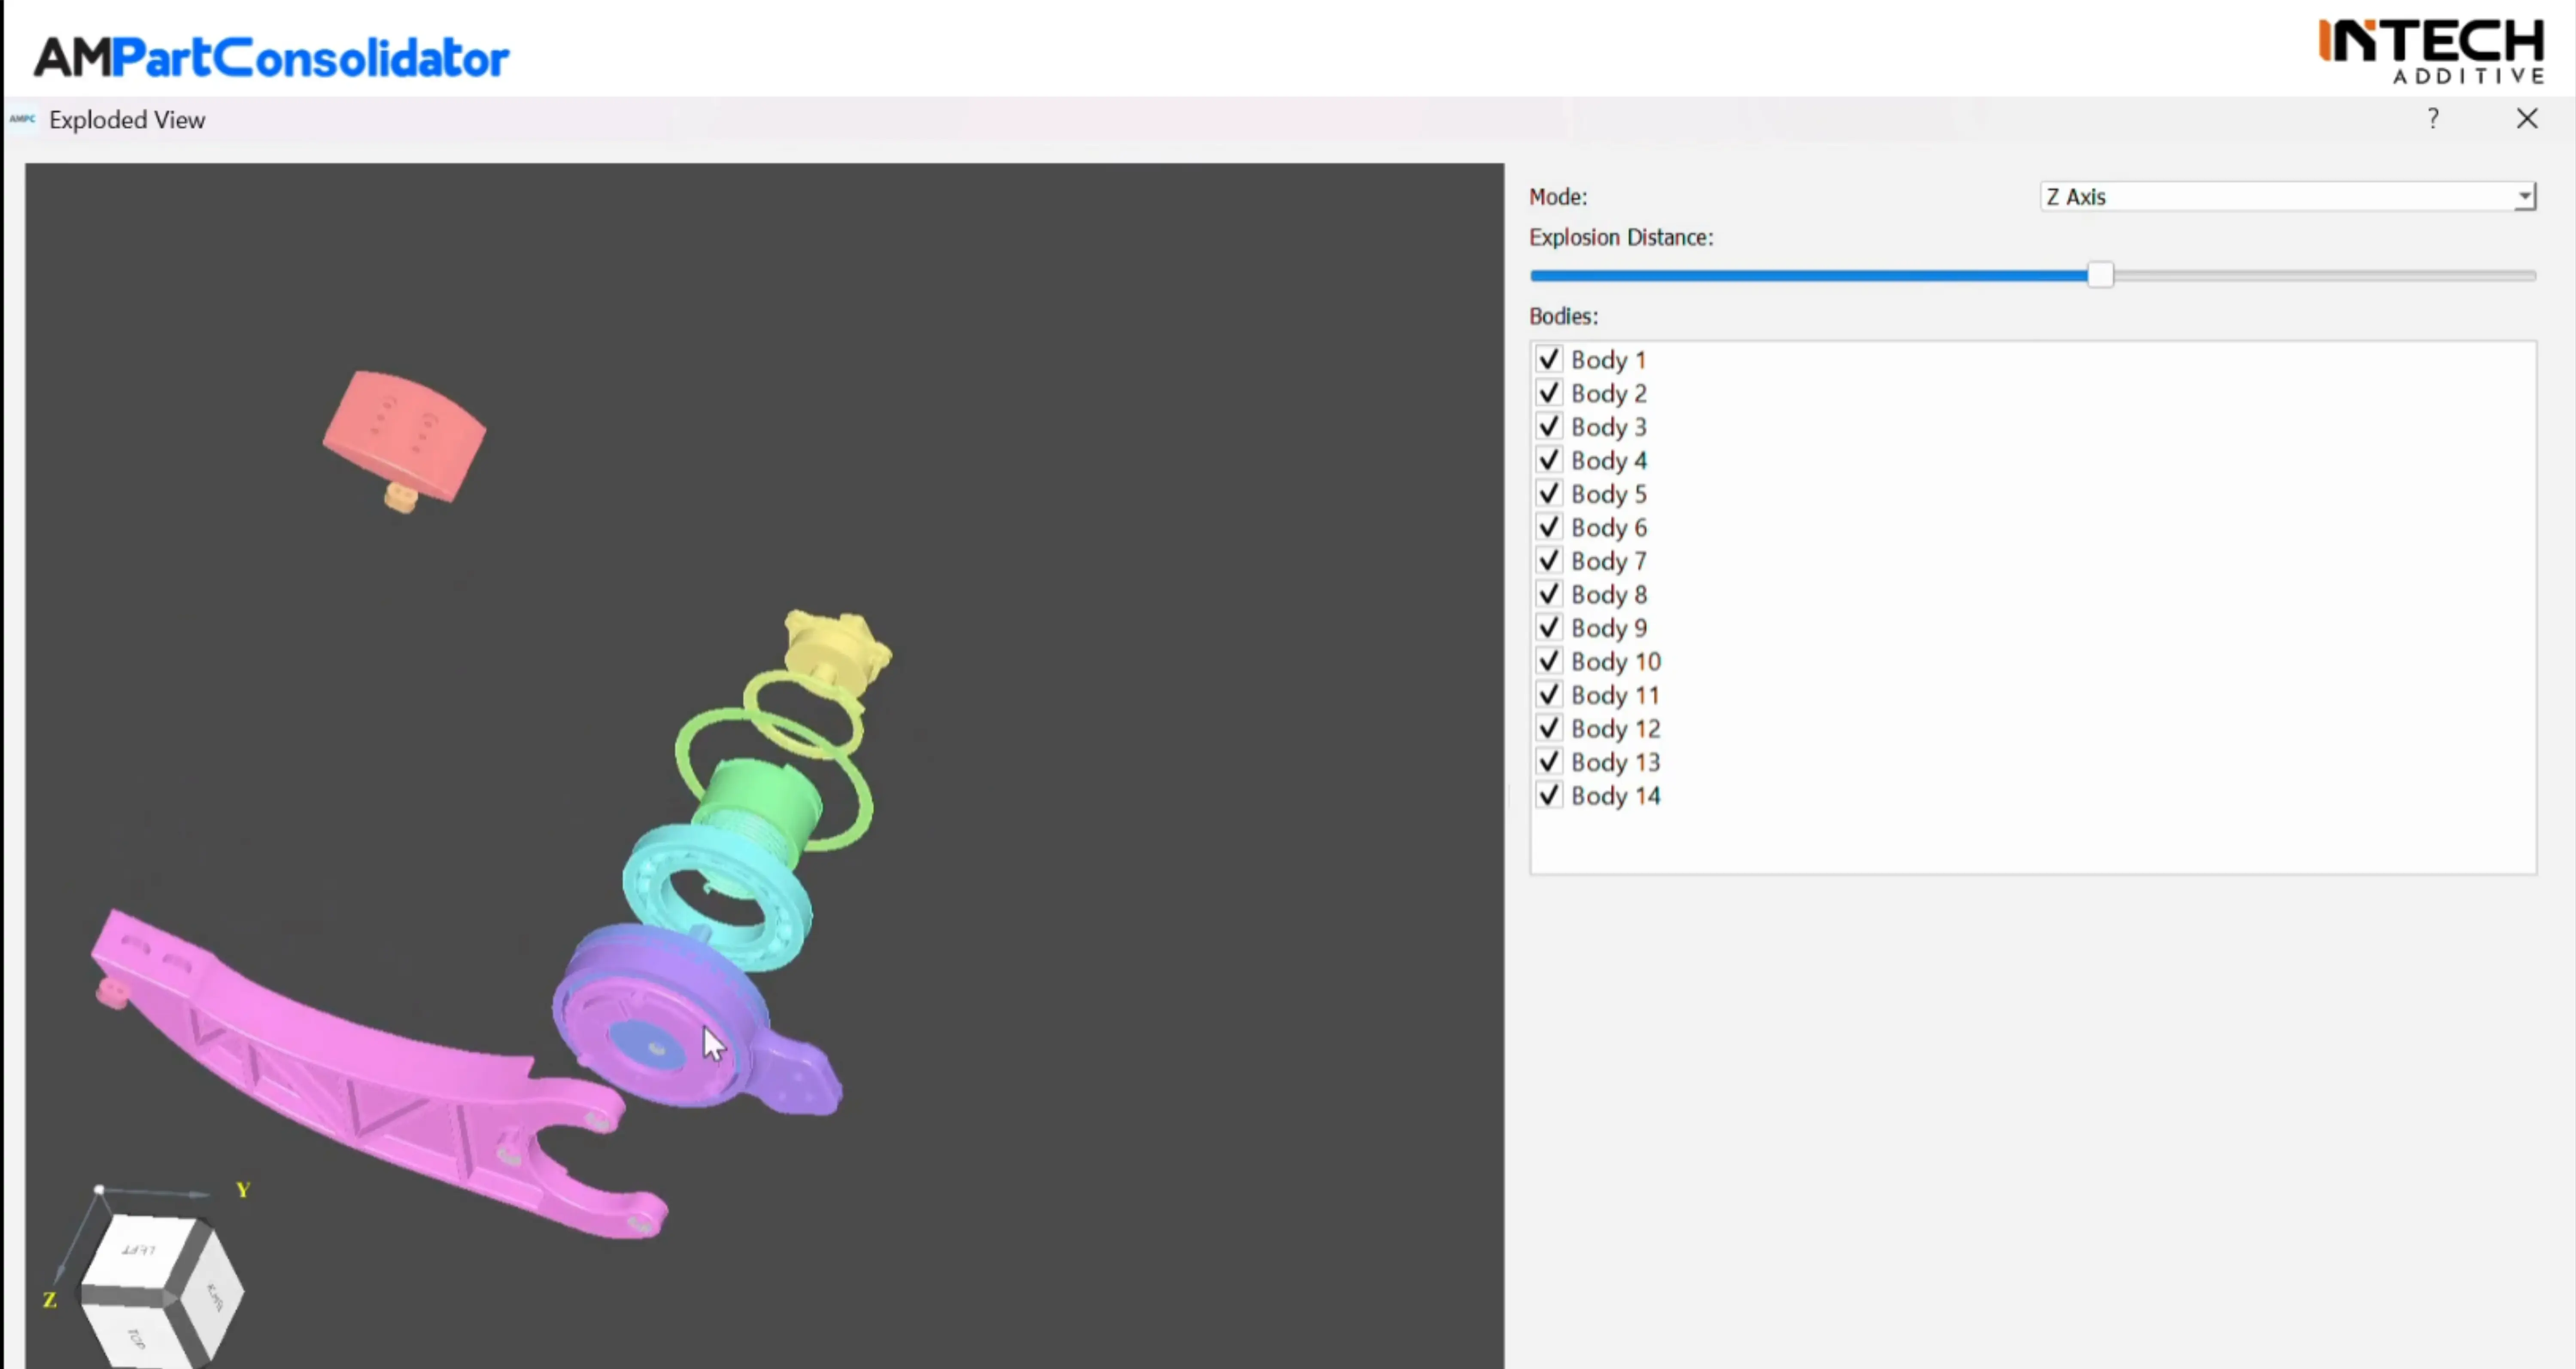Viewport: 2576px width, 1369px height.
Task: Click the Y axis label on triad
Action: (x=243, y=1189)
